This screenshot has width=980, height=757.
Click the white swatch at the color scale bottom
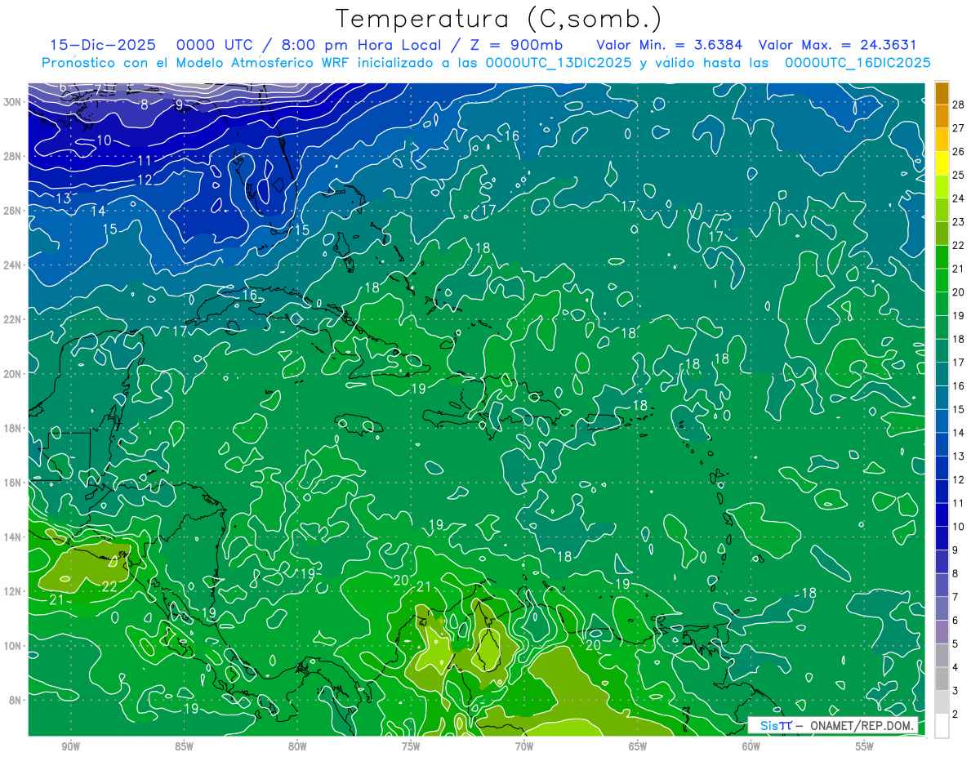click(942, 726)
